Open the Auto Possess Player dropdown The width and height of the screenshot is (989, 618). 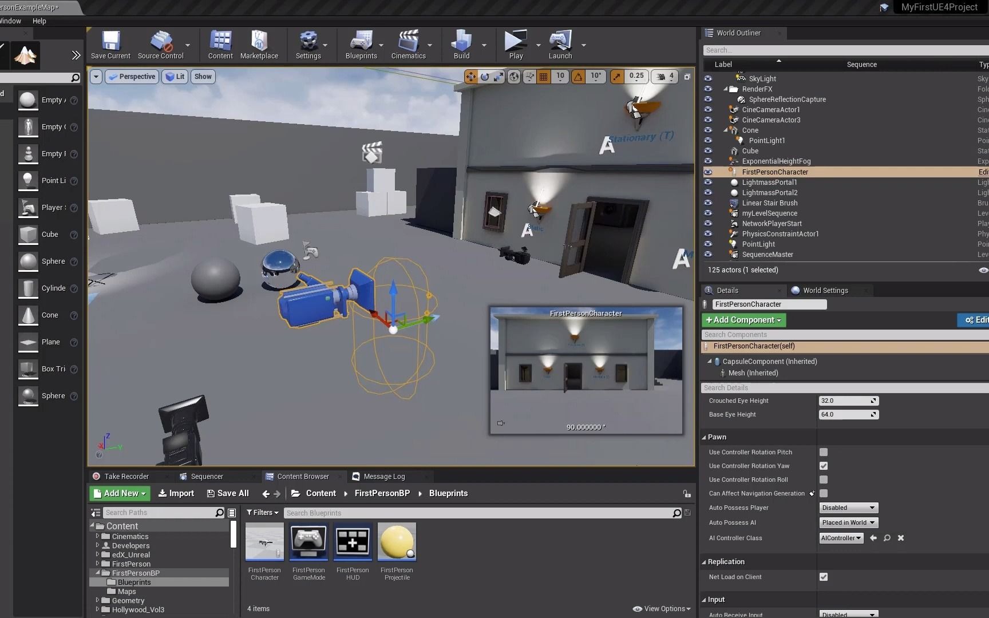849,508
